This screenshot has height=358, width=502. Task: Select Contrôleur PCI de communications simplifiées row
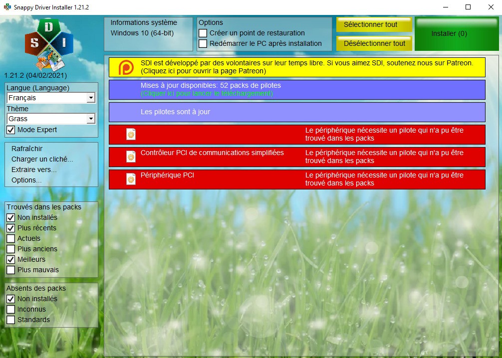pos(297,157)
